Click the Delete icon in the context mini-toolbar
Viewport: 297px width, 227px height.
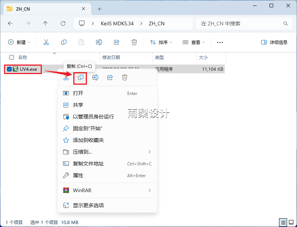125,77
